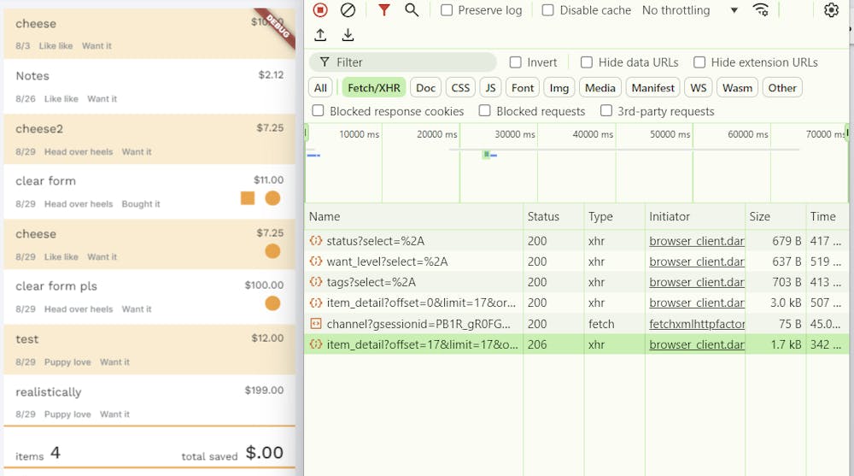Sort requests by Size column header
This screenshot has width=854, height=476.
[x=759, y=217]
